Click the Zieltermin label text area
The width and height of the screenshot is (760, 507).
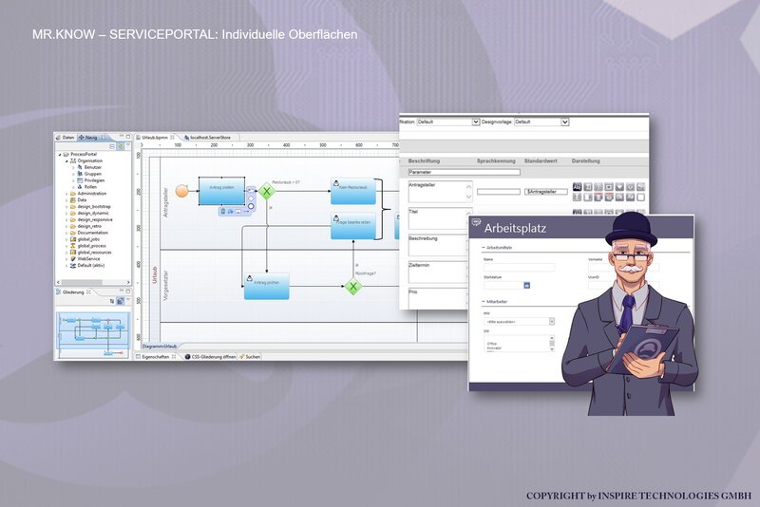pyautogui.click(x=437, y=272)
